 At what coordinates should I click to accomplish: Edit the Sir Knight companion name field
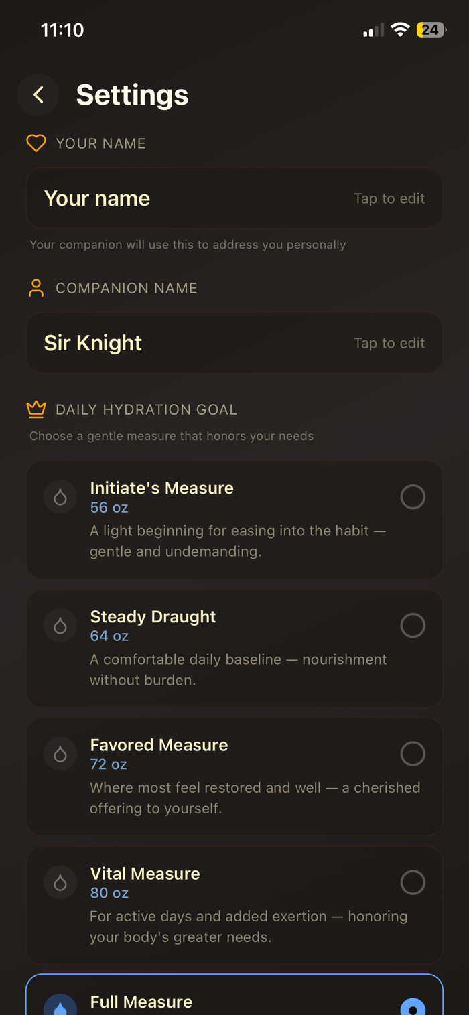(x=234, y=343)
